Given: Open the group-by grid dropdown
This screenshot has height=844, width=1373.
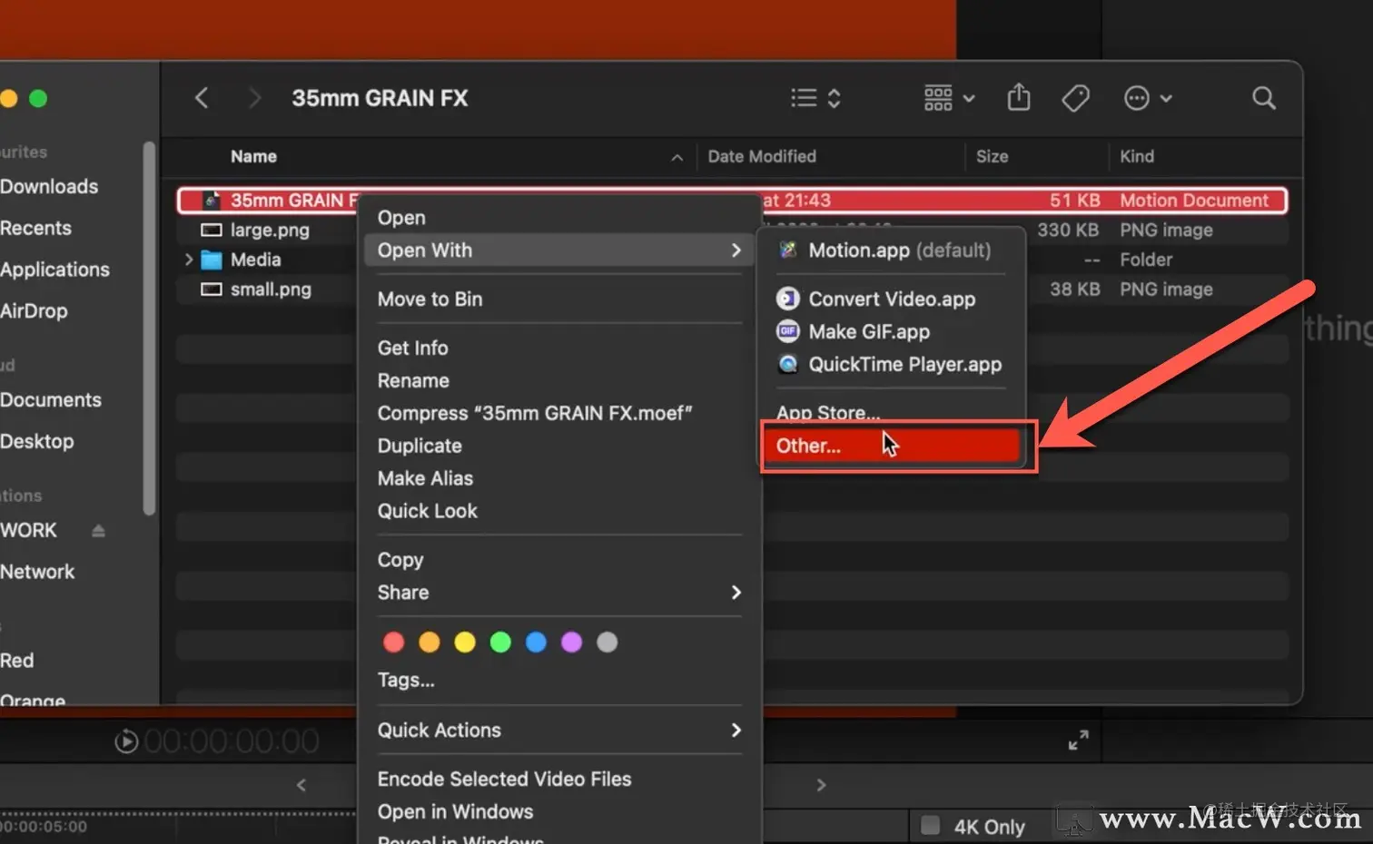Looking at the screenshot, I should tap(949, 98).
